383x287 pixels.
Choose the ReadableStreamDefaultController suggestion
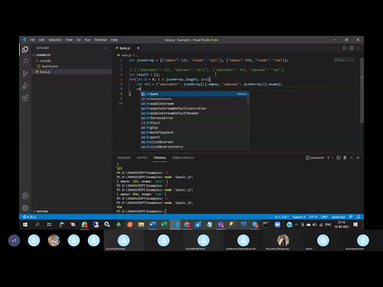click(194, 108)
